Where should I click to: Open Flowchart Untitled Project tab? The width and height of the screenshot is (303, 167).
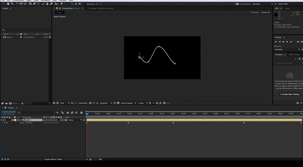click(x=101, y=8)
